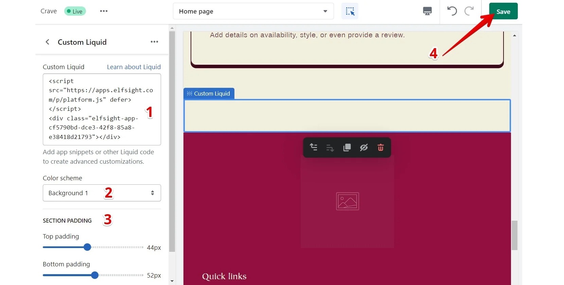Click the Top padding slider handle

87,247
